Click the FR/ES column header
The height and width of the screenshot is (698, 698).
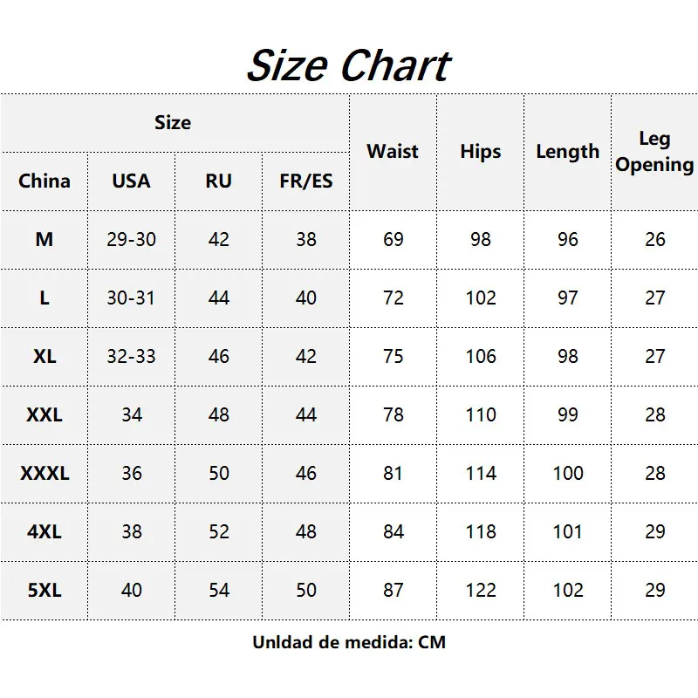[x=305, y=181]
